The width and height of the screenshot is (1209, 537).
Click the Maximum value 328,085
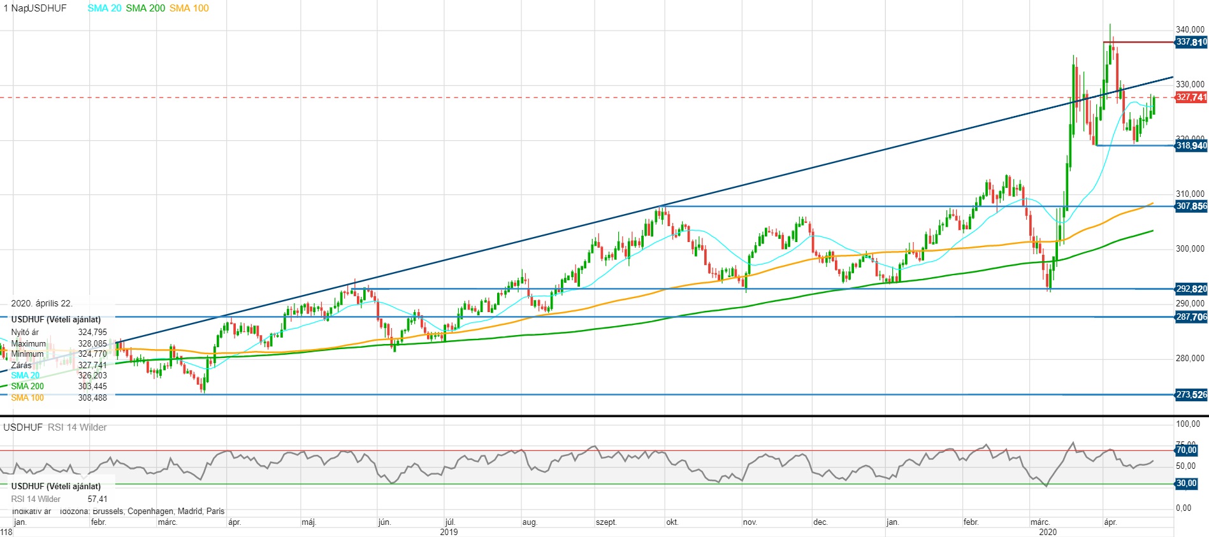(92, 343)
